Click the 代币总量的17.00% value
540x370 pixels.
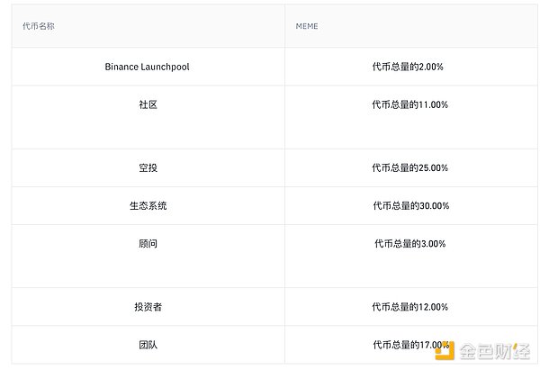409,344
